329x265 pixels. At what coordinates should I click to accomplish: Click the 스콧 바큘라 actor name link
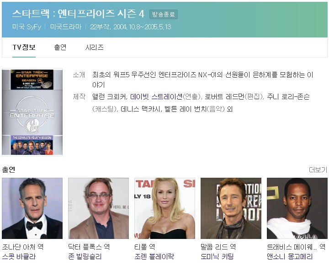pyautogui.click(x=19, y=257)
